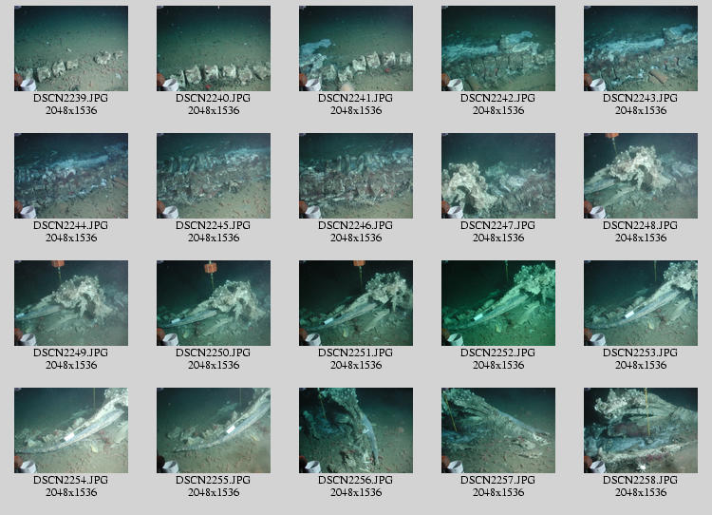
Task: Click the DSCN2247.JPG thumbnail image
Action: point(498,176)
